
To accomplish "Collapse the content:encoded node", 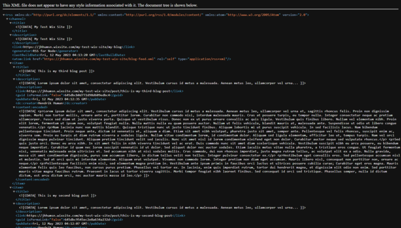I will (x=13, y=107).
